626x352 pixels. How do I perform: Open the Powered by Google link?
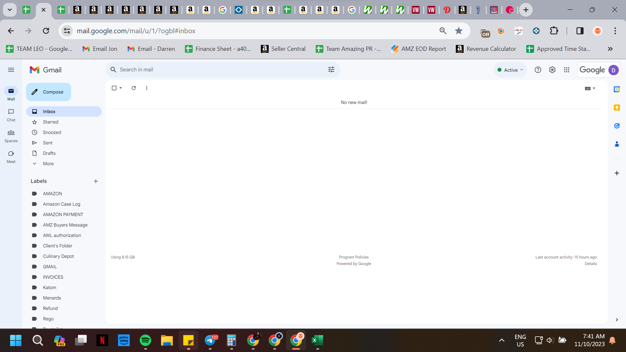coord(354,264)
